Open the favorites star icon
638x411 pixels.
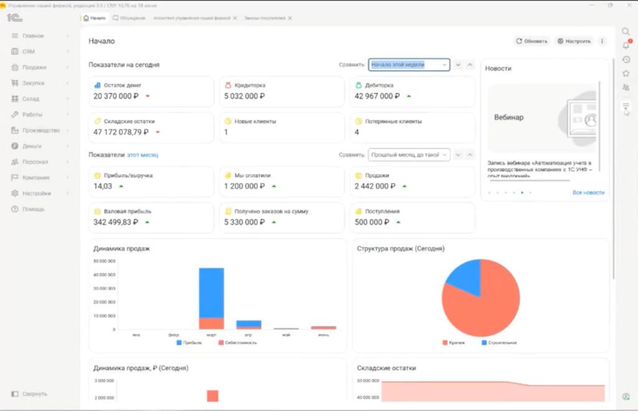pos(626,73)
